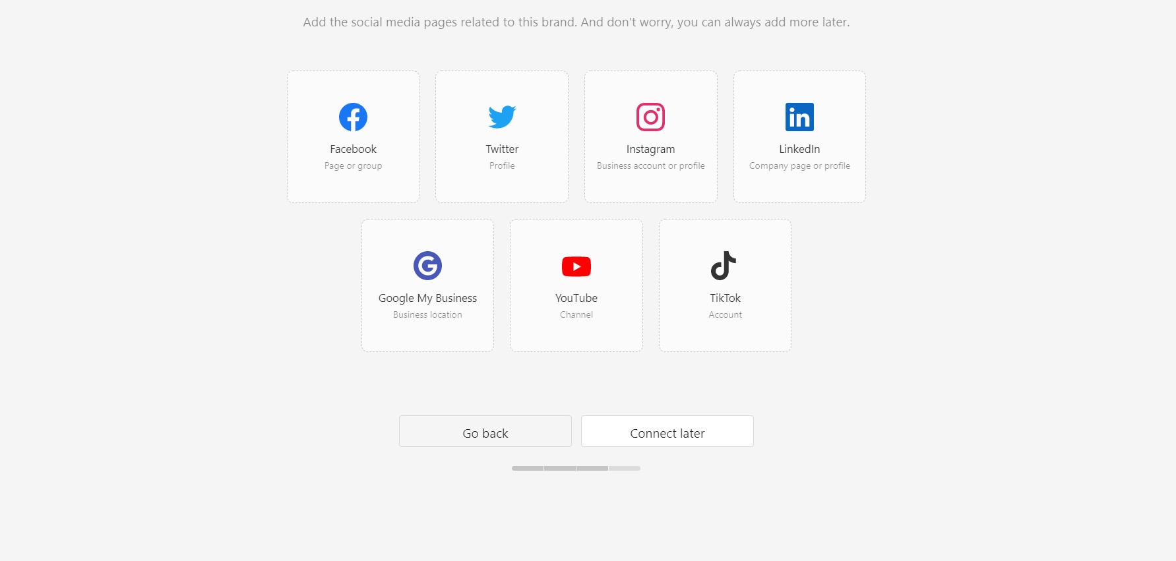This screenshot has height=561, width=1176.
Task: Click the Twitter bird icon
Action: [502, 117]
